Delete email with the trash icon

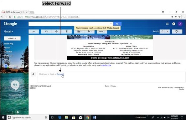pos(67,31)
